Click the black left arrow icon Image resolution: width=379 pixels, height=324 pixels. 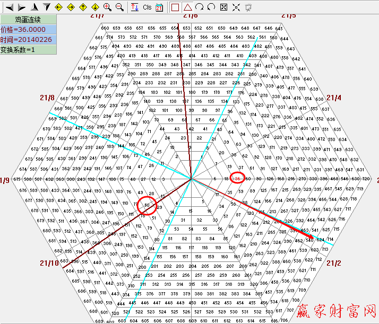point(9,7)
